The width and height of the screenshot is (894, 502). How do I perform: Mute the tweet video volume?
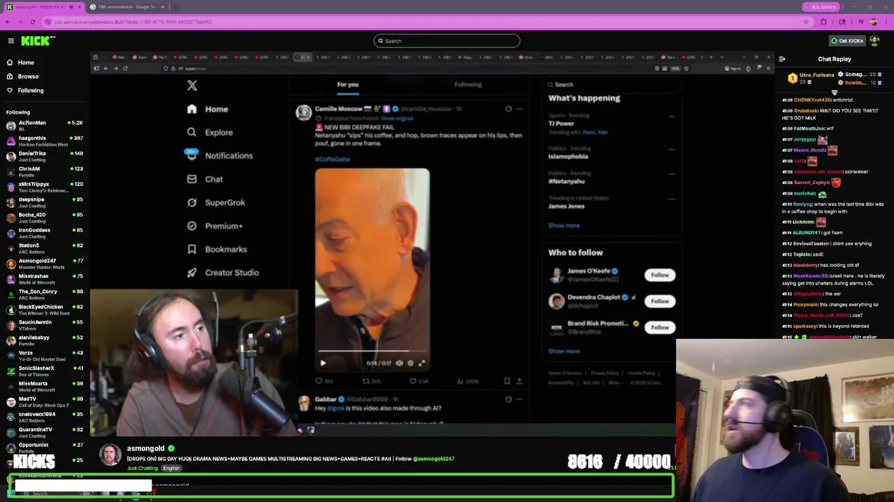(x=400, y=363)
